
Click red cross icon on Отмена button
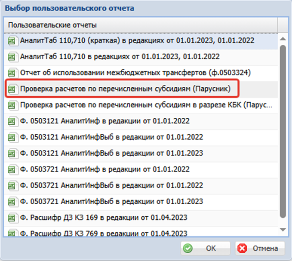[x=242, y=249]
